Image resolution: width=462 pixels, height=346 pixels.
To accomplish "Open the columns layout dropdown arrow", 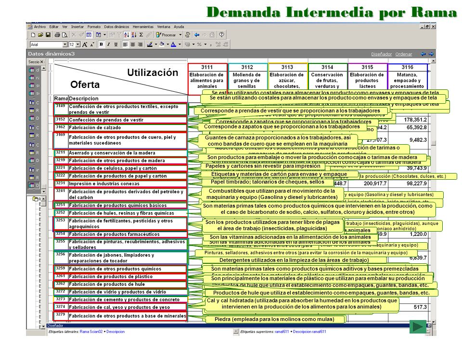I will pyautogui.click(x=104, y=35).
